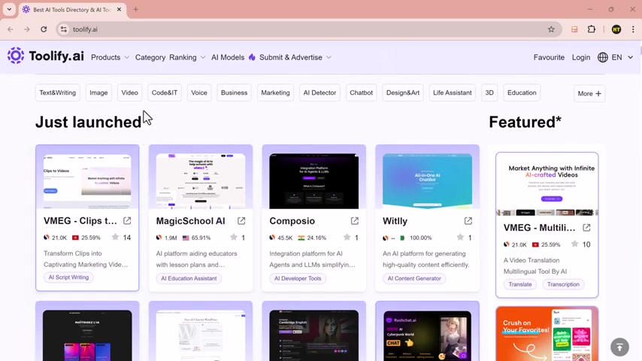This screenshot has height=361, width=642.
Task: Click the Login link
Action: (581, 57)
